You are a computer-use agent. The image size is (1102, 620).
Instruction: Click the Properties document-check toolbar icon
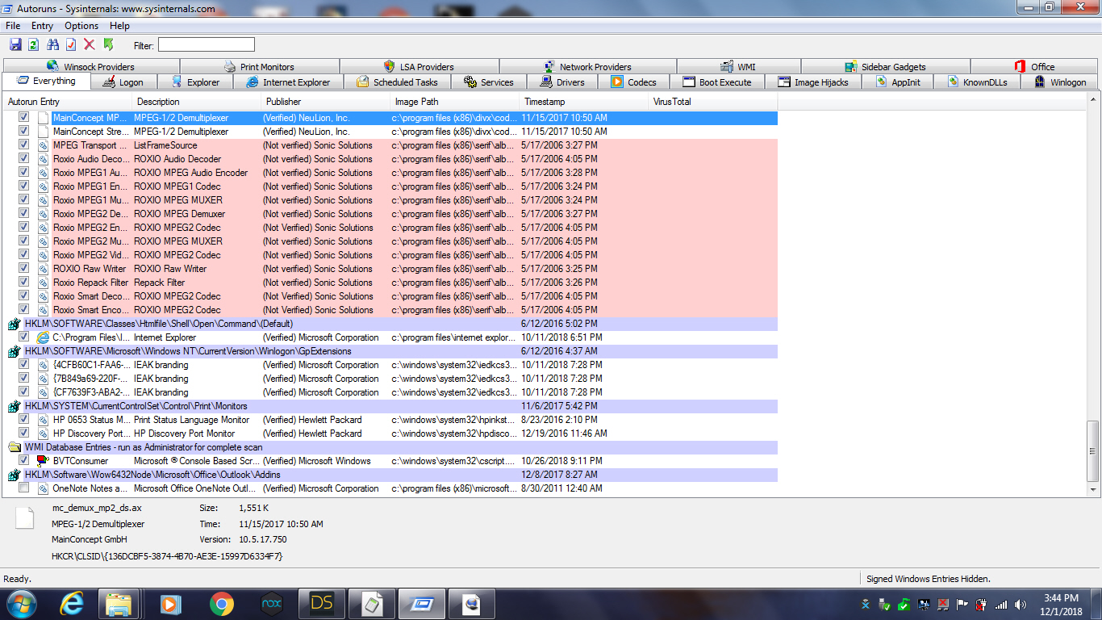coord(71,44)
